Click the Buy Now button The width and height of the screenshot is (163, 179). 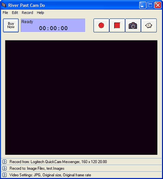click(x=11, y=25)
